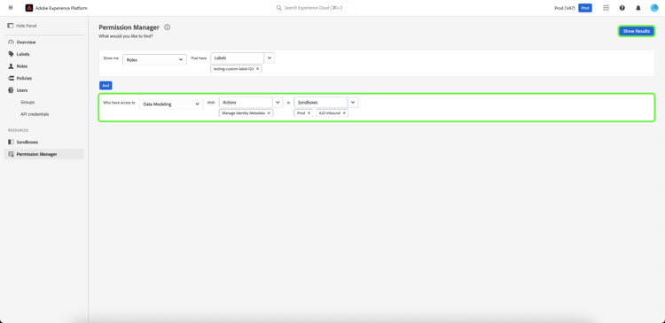
Task: Click the And condition button
Action: (106, 86)
